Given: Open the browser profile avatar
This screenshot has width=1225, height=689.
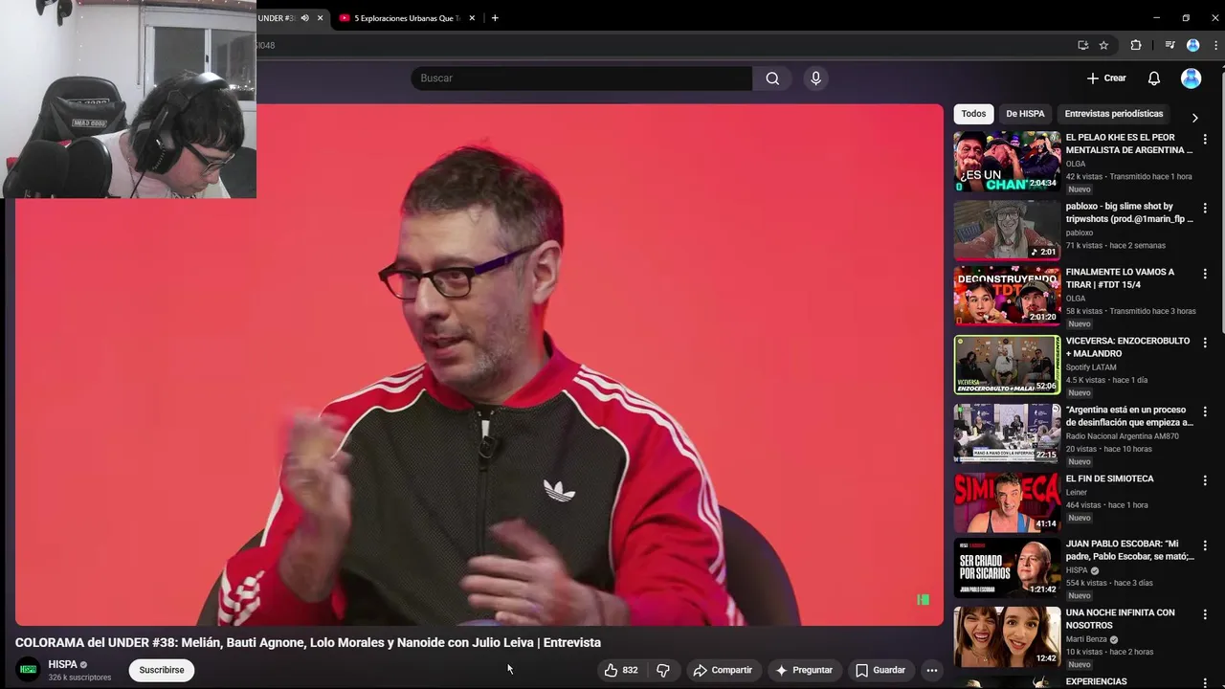Looking at the screenshot, I should pyautogui.click(x=1192, y=45).
